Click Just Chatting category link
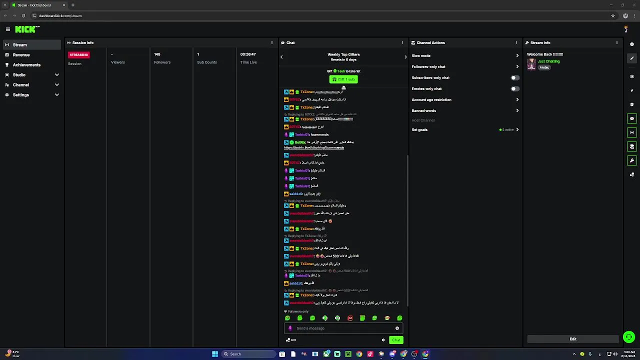640x360 pixels. [548, 61]
